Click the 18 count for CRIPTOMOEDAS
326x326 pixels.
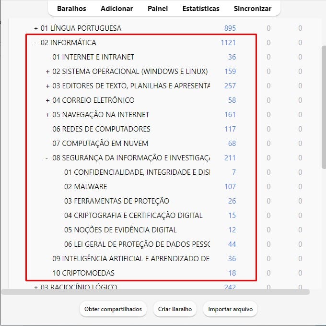(x=232, y=273)
